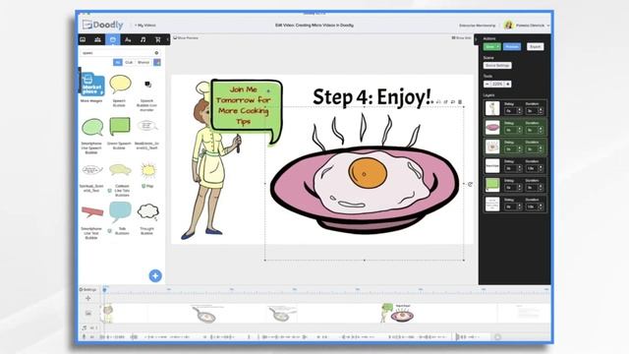Image resolution: width=629 pixels, height=354 pixels.
Task: Select the Shared filter tab
Action: tap(143, 62)
